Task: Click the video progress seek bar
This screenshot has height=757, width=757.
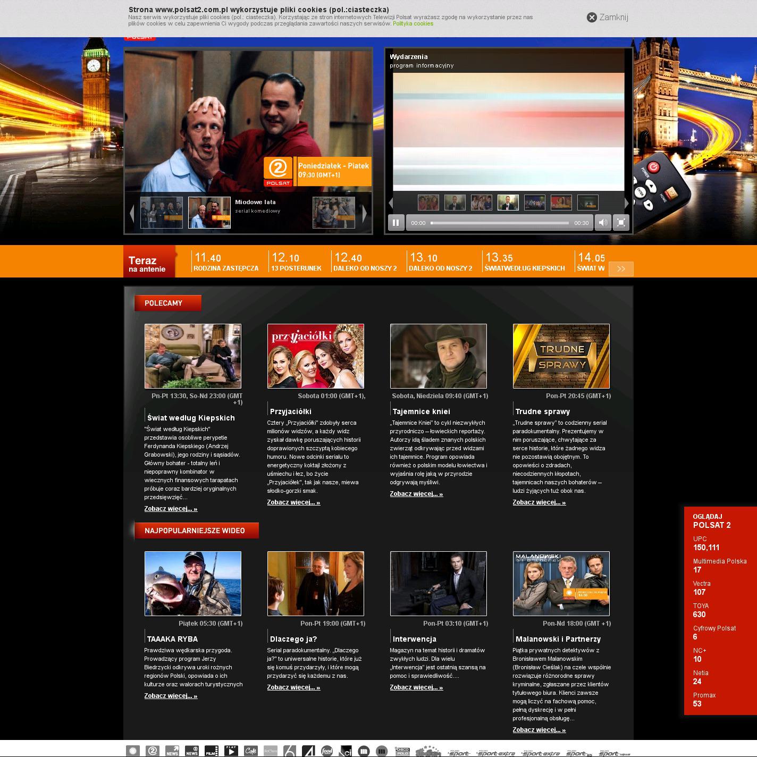Action: [499, 223]
